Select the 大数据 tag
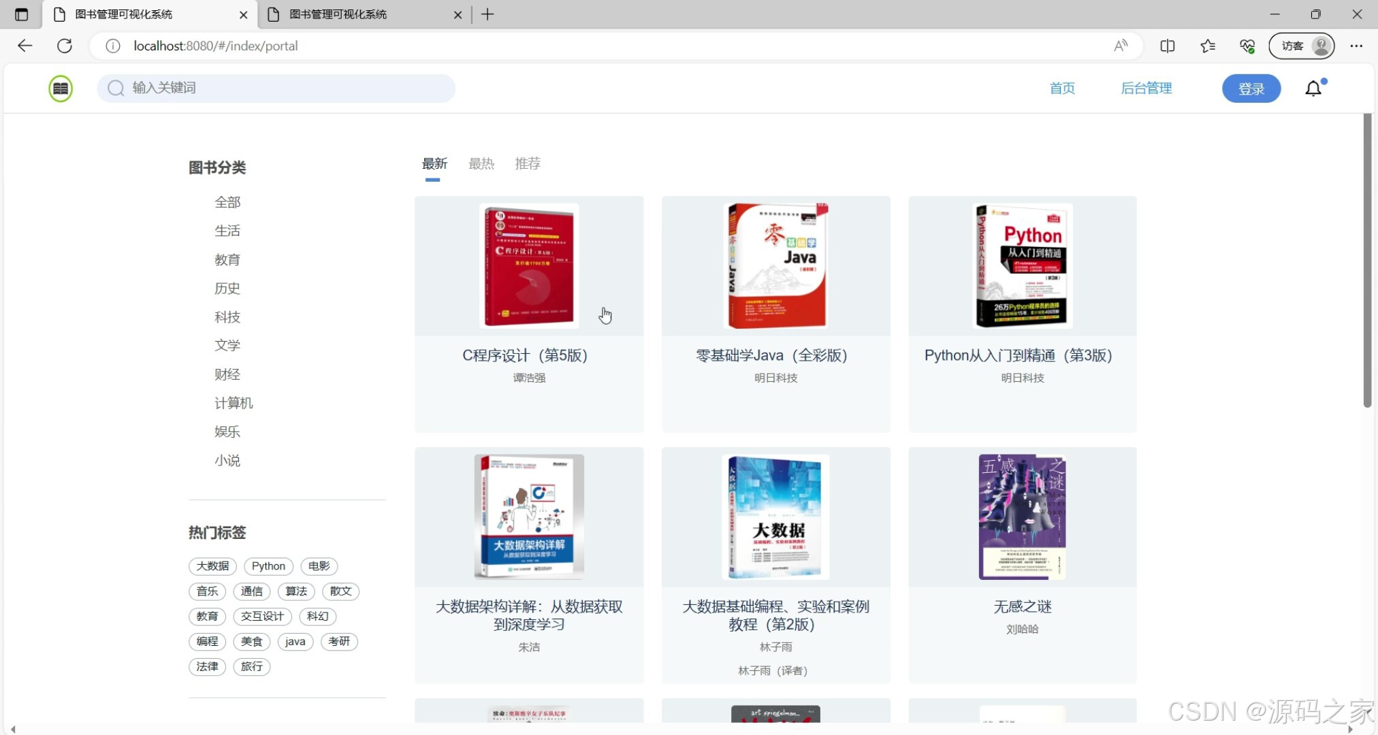The height and width of the screenshot is (735, 1378). click(212, 566)
